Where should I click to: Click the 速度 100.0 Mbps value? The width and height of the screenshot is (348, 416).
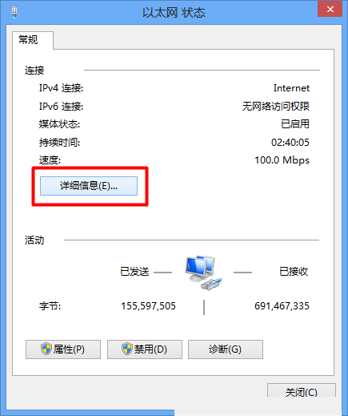click(x=282, y=160)
